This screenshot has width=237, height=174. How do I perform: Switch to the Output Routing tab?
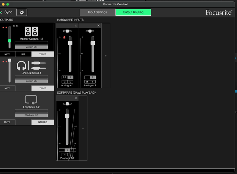133,12
